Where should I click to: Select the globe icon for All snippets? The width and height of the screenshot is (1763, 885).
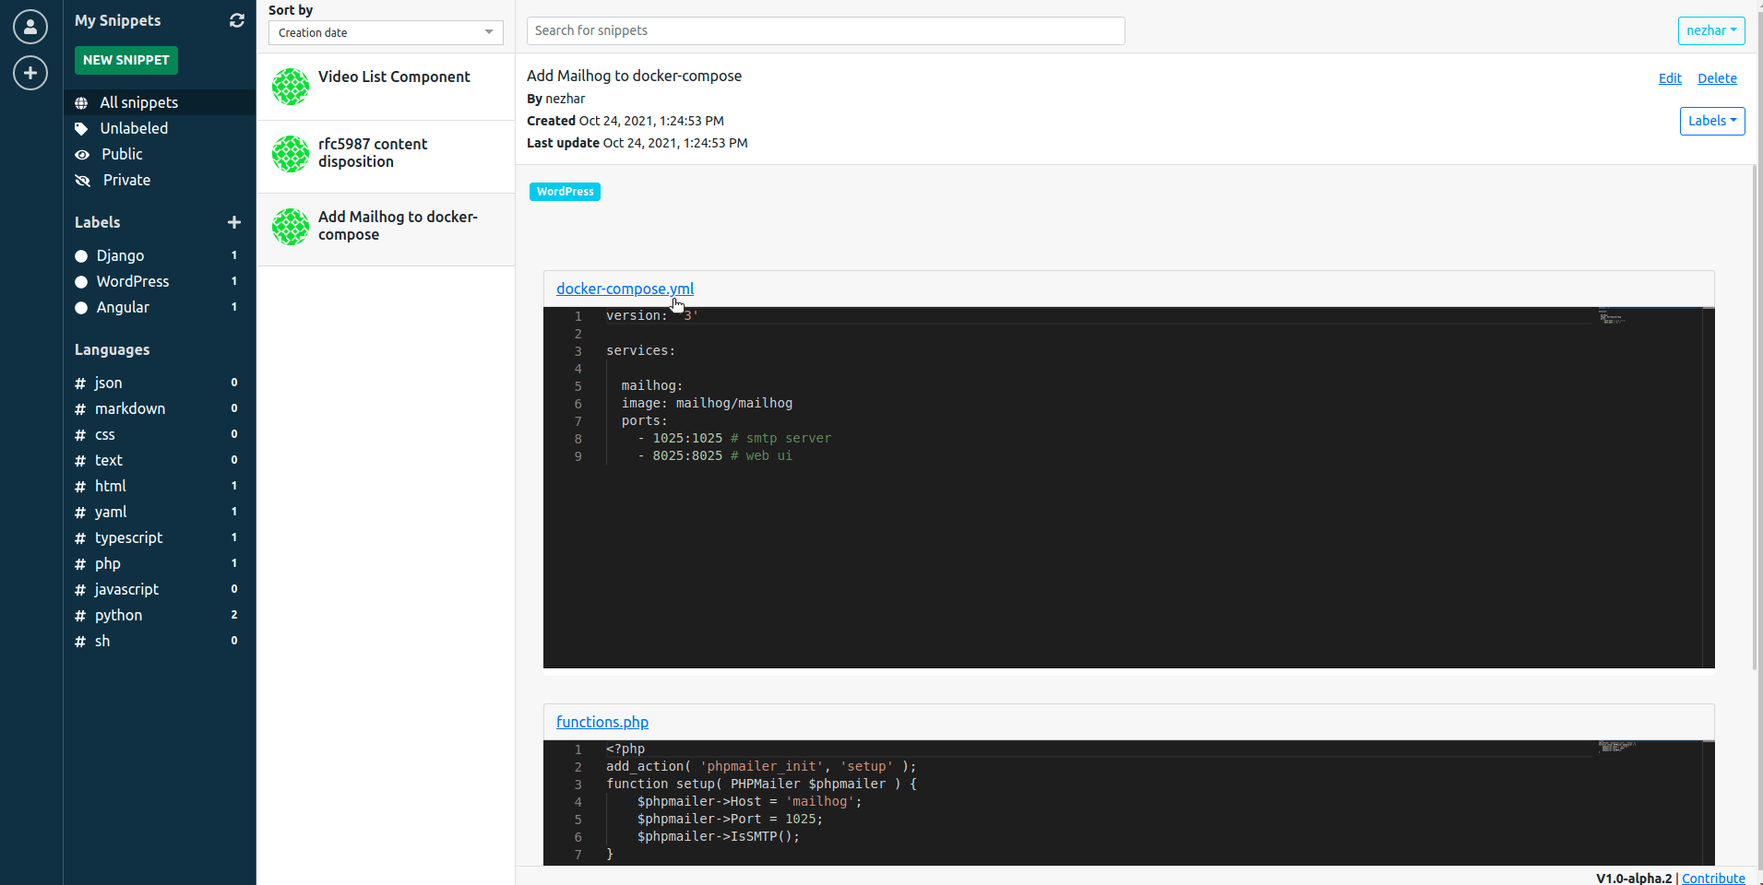(82, 103)
